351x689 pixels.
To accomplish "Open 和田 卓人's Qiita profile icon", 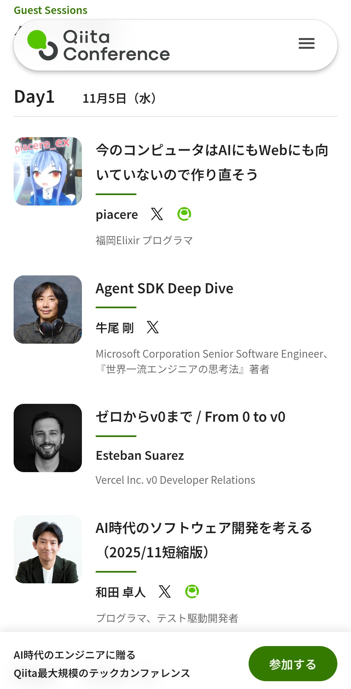I will pos(192,591).
